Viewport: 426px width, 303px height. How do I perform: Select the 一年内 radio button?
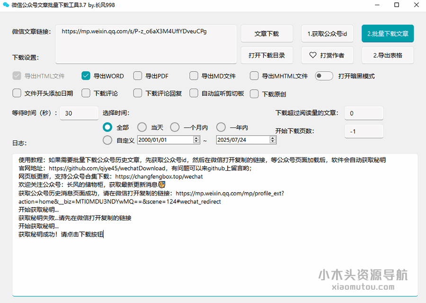pyautogui.click(x=221, y=127)
